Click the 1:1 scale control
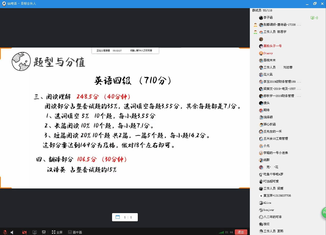This screenshot has height=235, width=326. [125, 217]
